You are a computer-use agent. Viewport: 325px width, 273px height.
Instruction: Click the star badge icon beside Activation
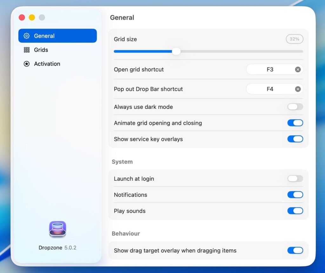pyautogui.click(x=27, y=64)
